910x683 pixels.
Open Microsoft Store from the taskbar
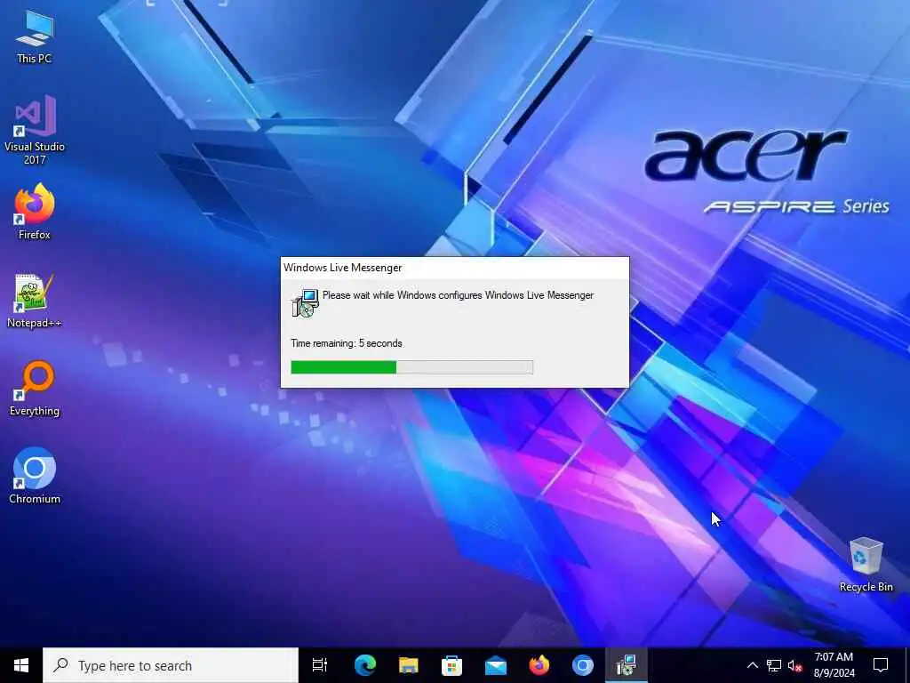[452, 665]
